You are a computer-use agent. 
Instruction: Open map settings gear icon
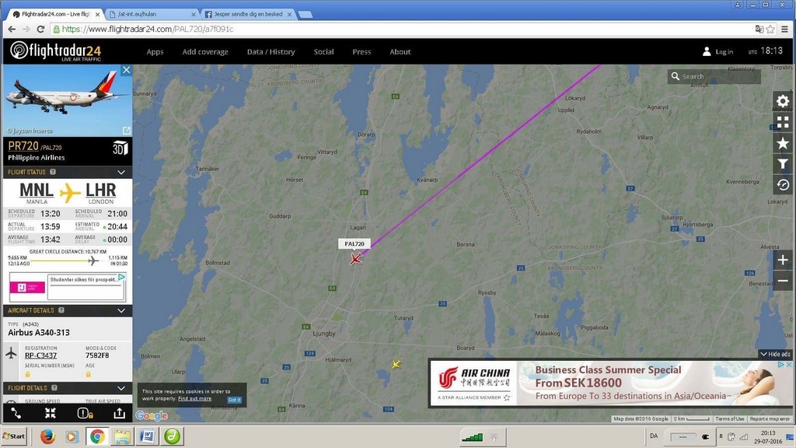click(782, 101)
